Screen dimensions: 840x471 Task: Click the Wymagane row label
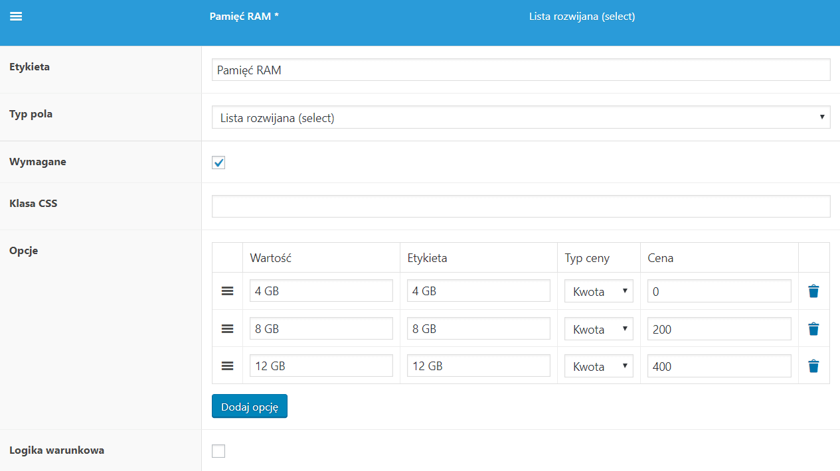[38, 162]
